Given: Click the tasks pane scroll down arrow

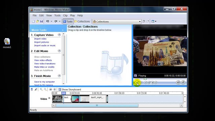Looking at the screenshot, I should 63,84.
